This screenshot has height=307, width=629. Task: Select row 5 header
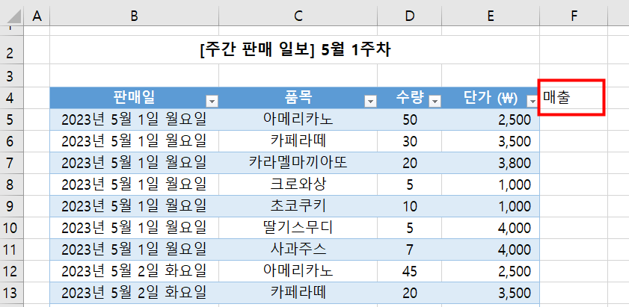12,120
